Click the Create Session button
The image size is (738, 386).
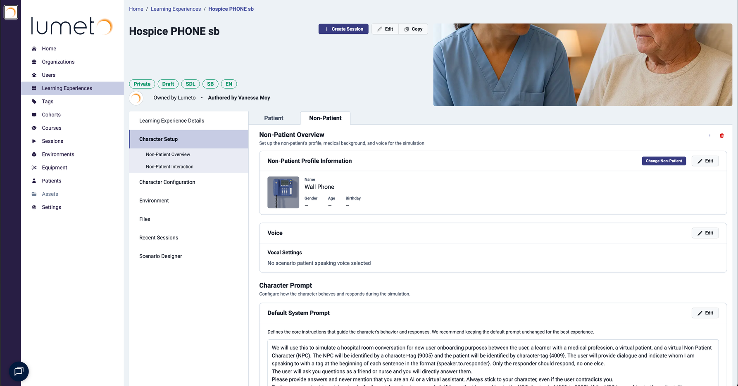[343, 29]
